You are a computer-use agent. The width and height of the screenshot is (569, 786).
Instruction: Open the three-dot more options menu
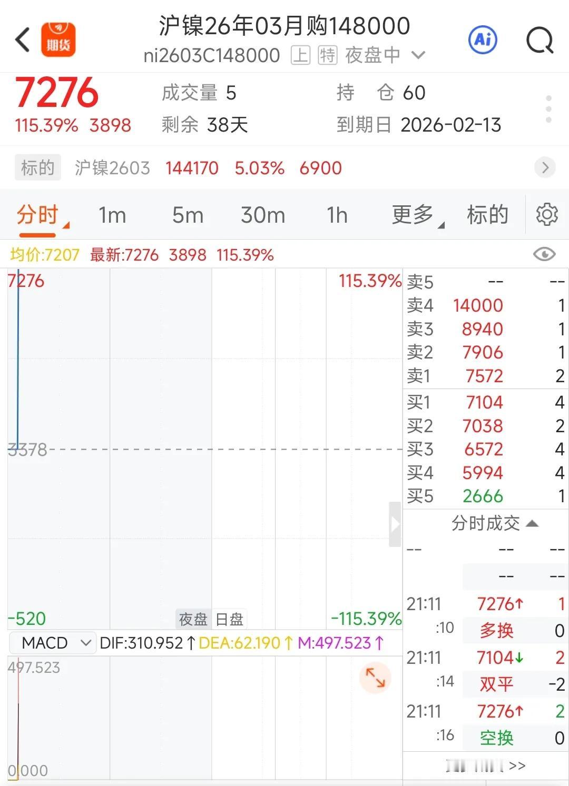(548, 109)
